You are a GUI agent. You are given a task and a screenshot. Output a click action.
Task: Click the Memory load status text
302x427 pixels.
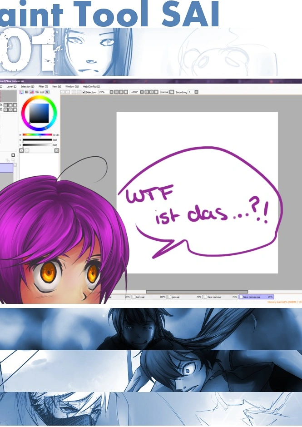(285, 302)
